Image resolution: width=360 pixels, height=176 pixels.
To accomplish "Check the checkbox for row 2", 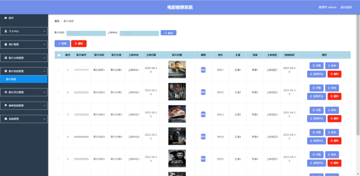I will tap(59, 92).
